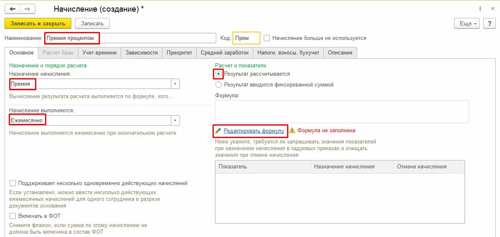Select 'Результат рассчитывается' radio button
This screenshot has width=500, height=237.
[219, 74]
